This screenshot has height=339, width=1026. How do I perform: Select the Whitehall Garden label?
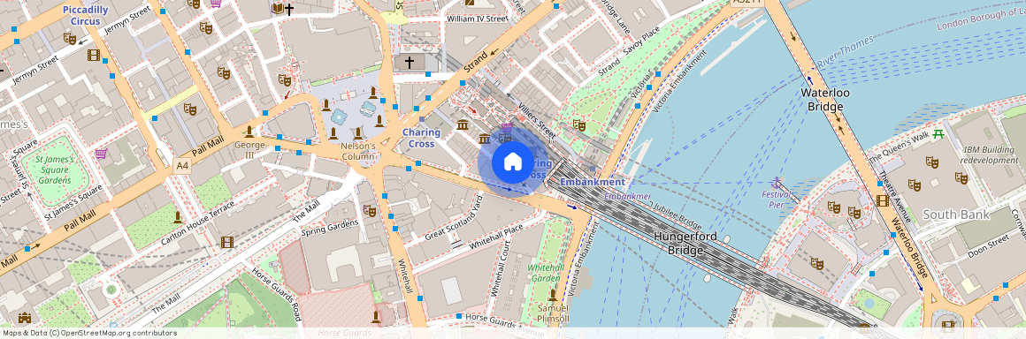pos(546,273)
